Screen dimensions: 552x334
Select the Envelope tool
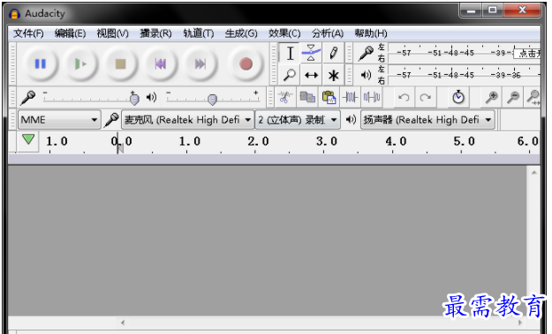pos(311,54)
